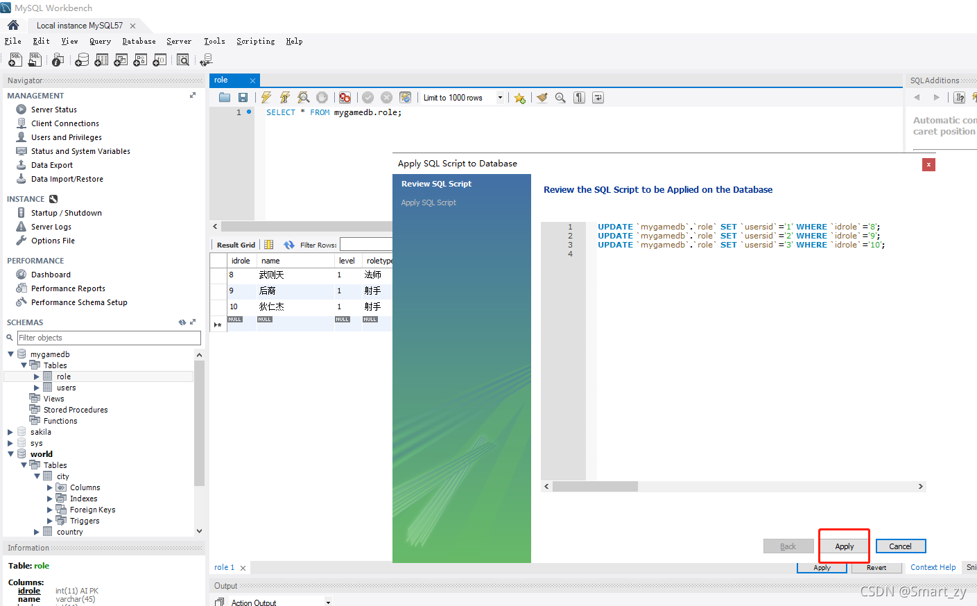Open the object inspector icon

[58, 60]
